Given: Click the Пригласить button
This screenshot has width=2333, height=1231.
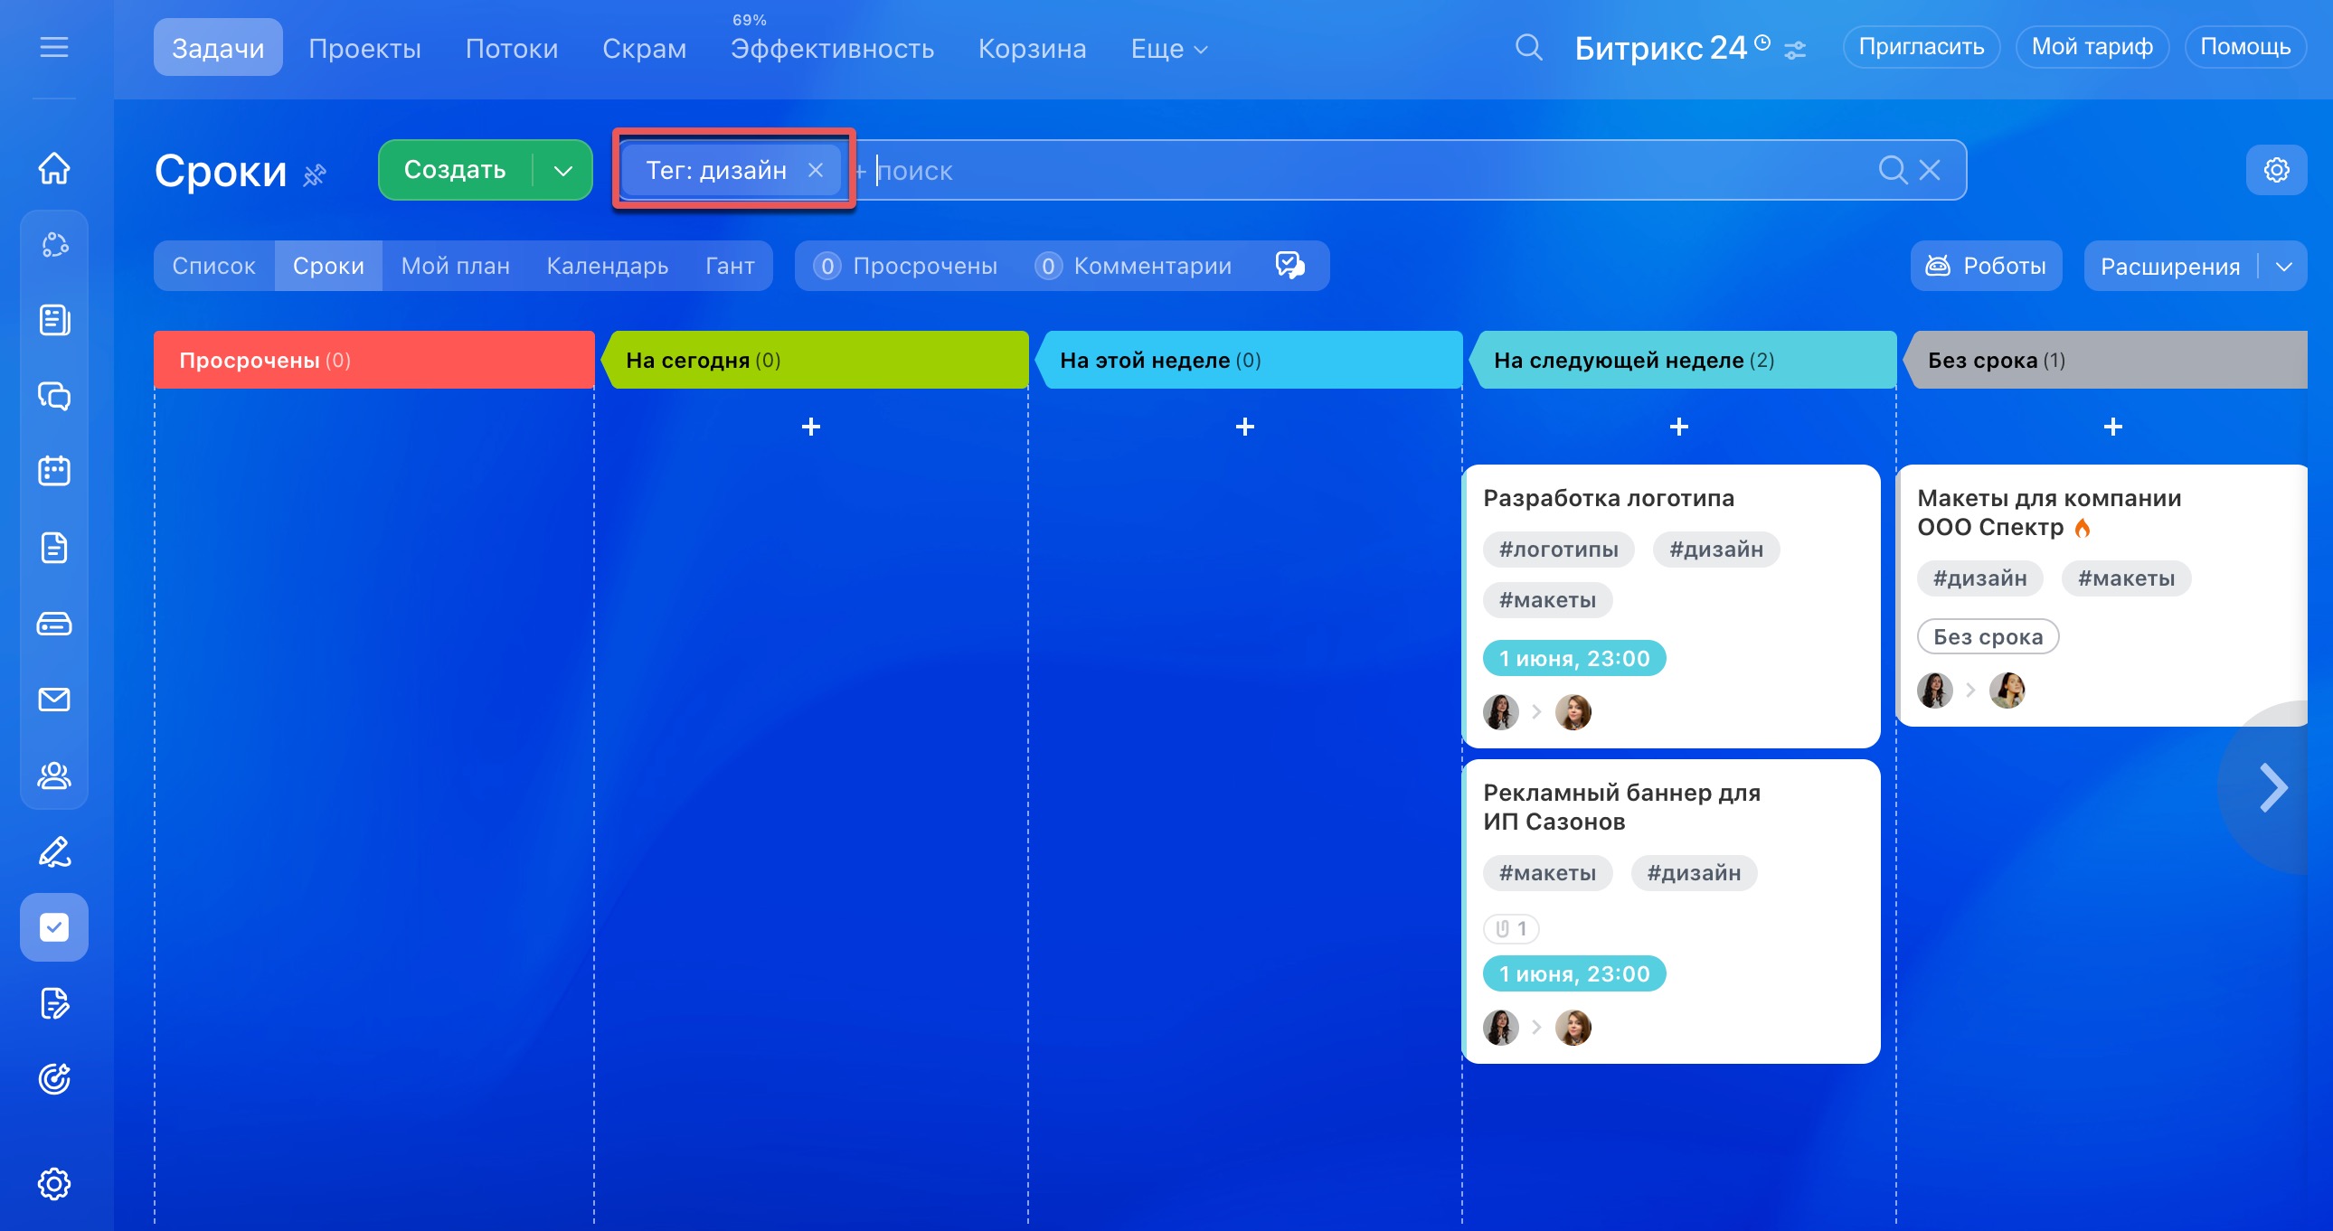Looking at the screenshot, I should [1921, 47].
